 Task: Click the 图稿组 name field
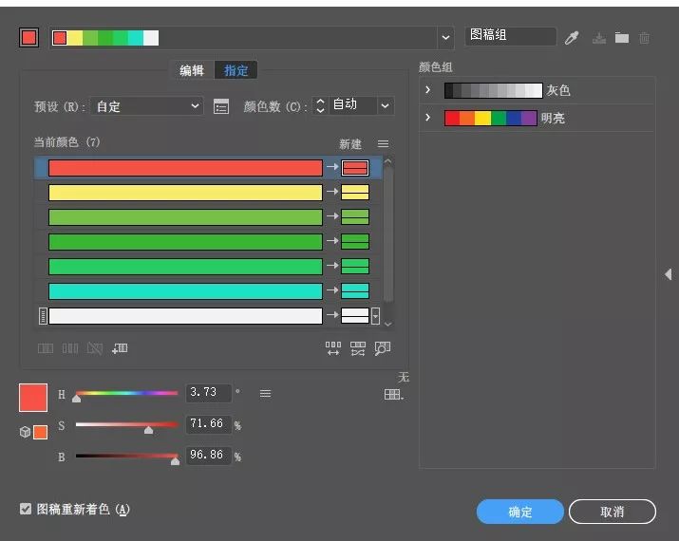pos(511,36)
